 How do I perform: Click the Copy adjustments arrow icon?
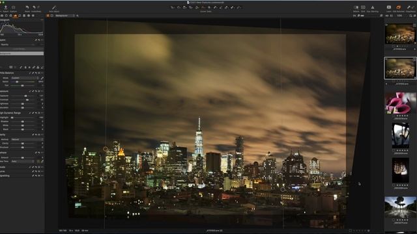(x=409, y=7)
